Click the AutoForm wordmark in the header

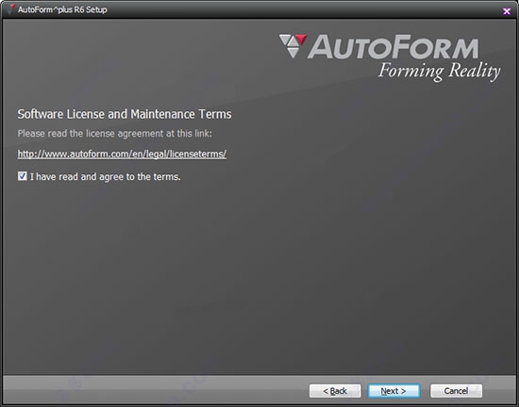pos(393,47)
